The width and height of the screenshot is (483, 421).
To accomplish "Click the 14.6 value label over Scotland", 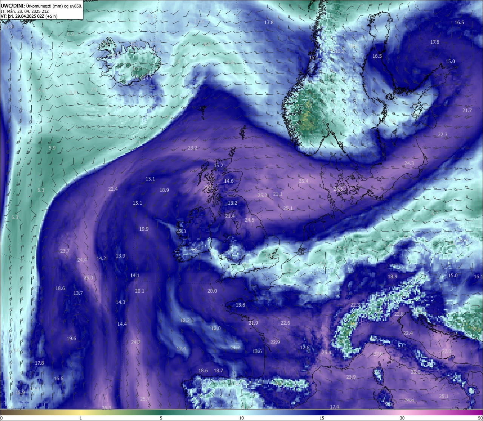I will point(229,181).
